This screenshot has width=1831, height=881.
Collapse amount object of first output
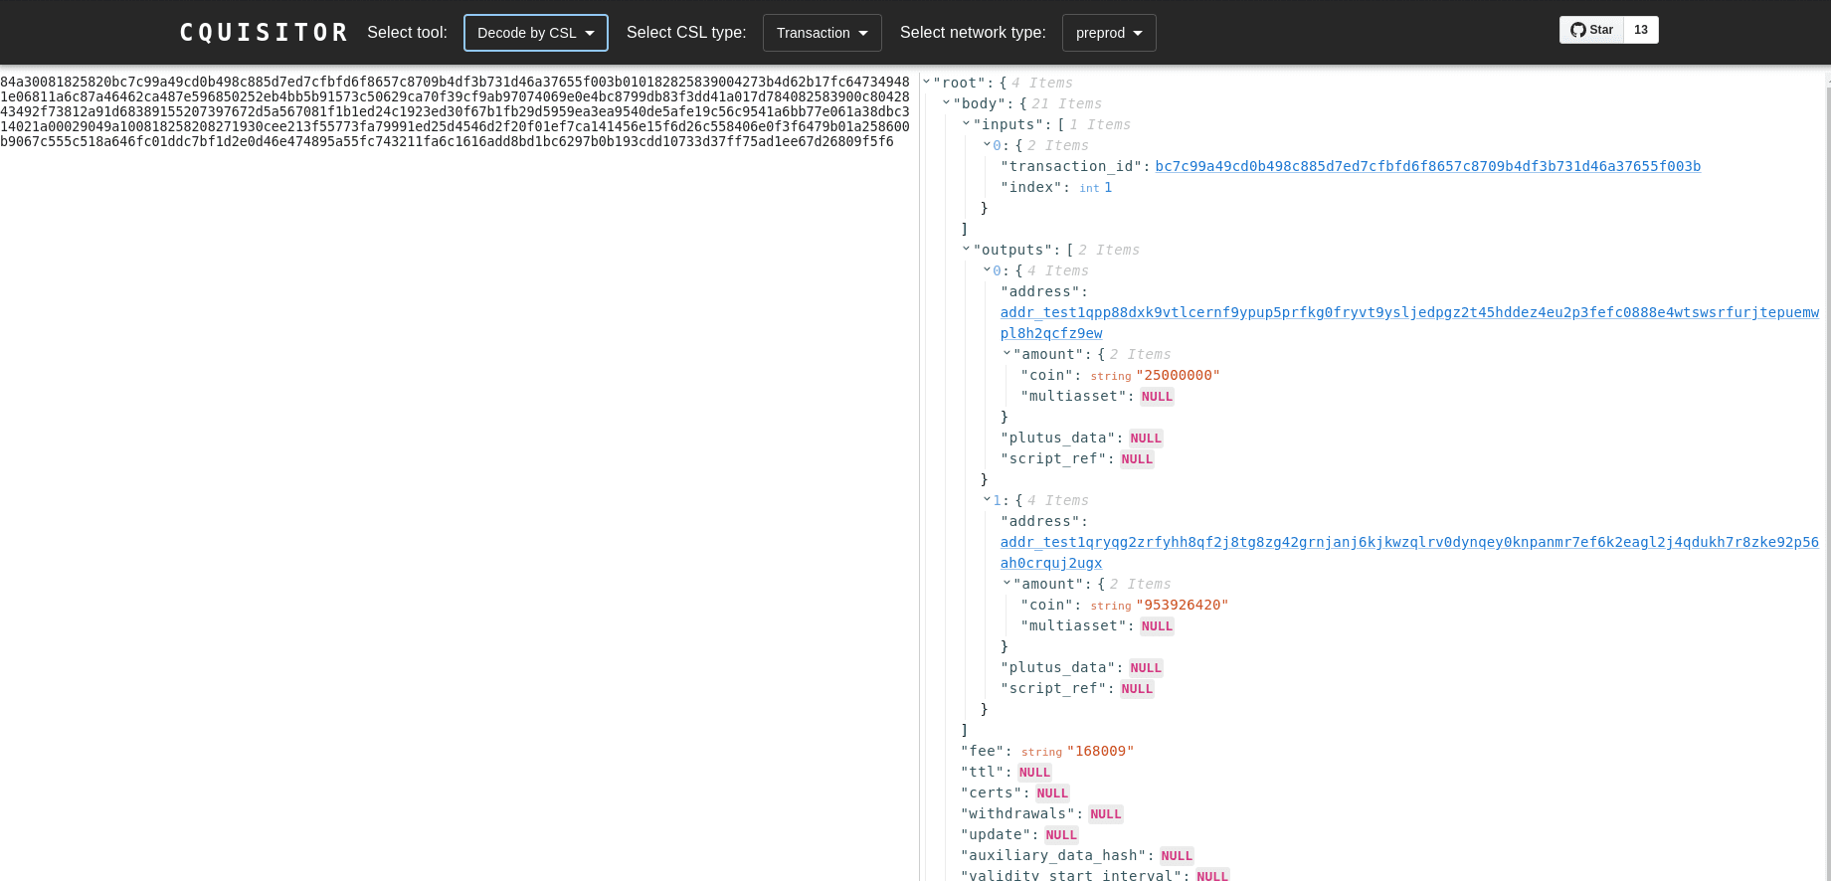click(x=1007, y=354)
